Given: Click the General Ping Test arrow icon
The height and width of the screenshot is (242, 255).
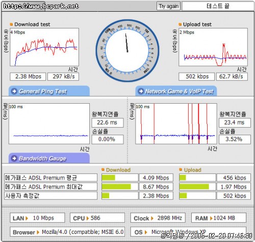Looking at the screenshot, I should tap(14, 91).
